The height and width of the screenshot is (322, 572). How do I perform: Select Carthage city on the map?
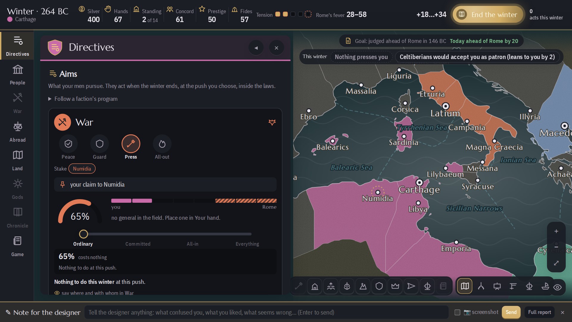tap(419, 182)
